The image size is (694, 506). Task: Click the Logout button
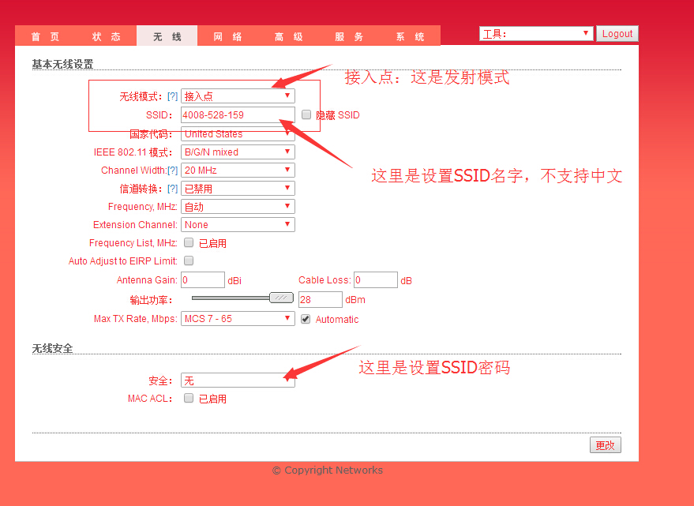point(617,34)
